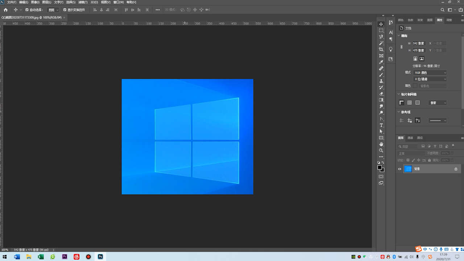Toggle the 显示变换控件 checkbox
This screenshot has height=261, width=464.
point(65,10)
